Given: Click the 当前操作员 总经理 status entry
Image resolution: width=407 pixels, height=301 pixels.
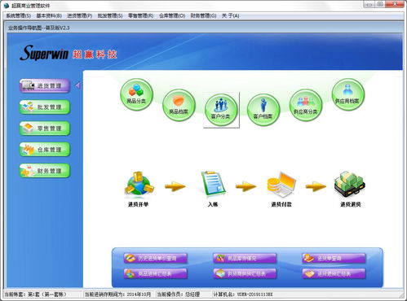Looking at the screenshot, I should pyautogui.click(x=179, y=294).
